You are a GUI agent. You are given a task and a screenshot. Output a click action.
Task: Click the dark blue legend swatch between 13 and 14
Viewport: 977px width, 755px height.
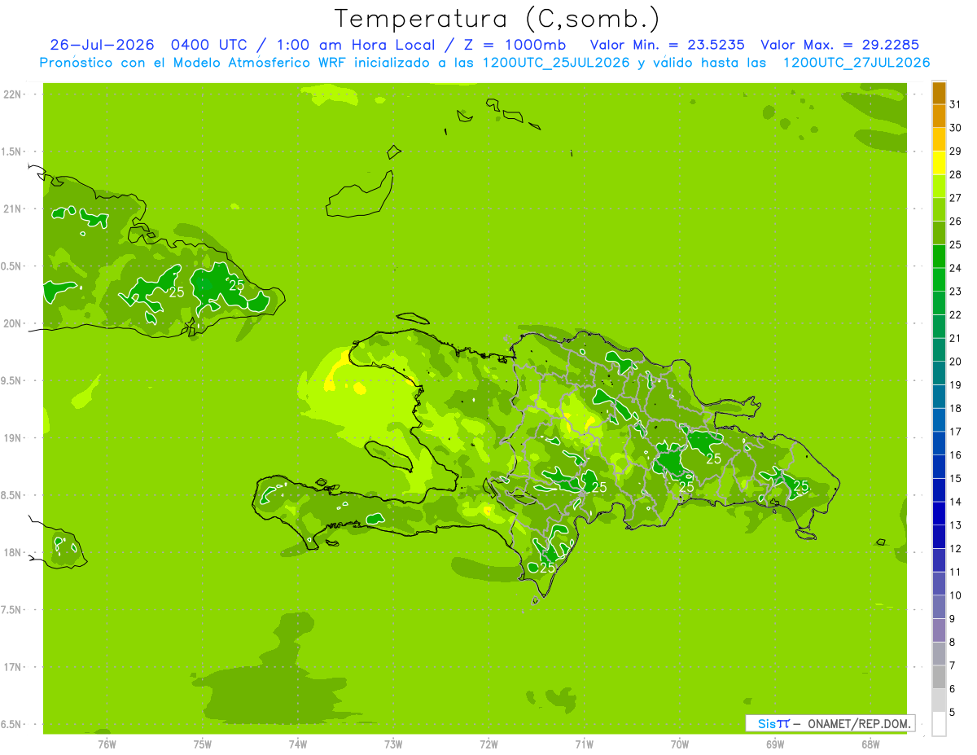coord(939,513)
